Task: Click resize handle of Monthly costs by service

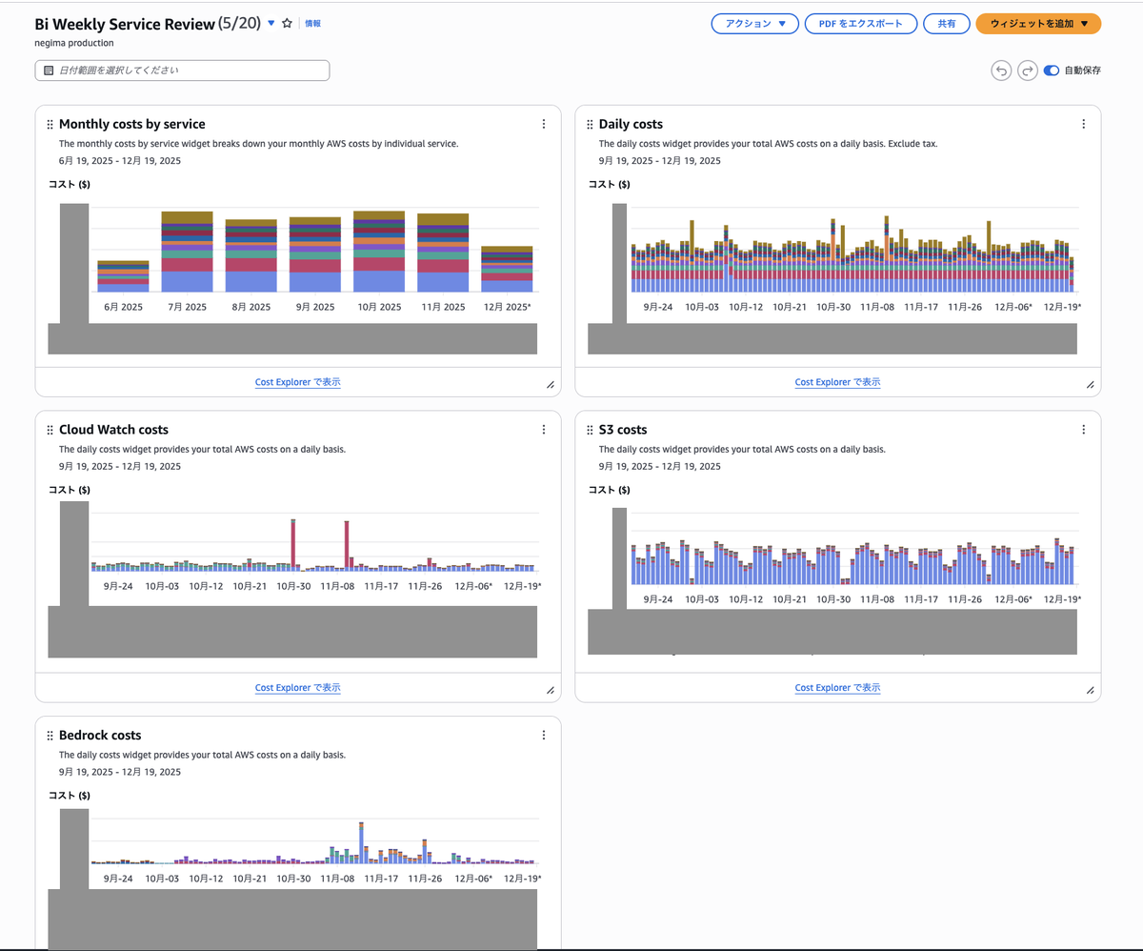Action: (551, 385)
